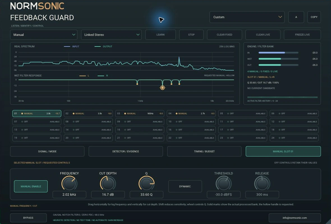Toggle Dynamic mode for the slot
Viewport: 331px width, 224px height.
click(x=185, y=186)
